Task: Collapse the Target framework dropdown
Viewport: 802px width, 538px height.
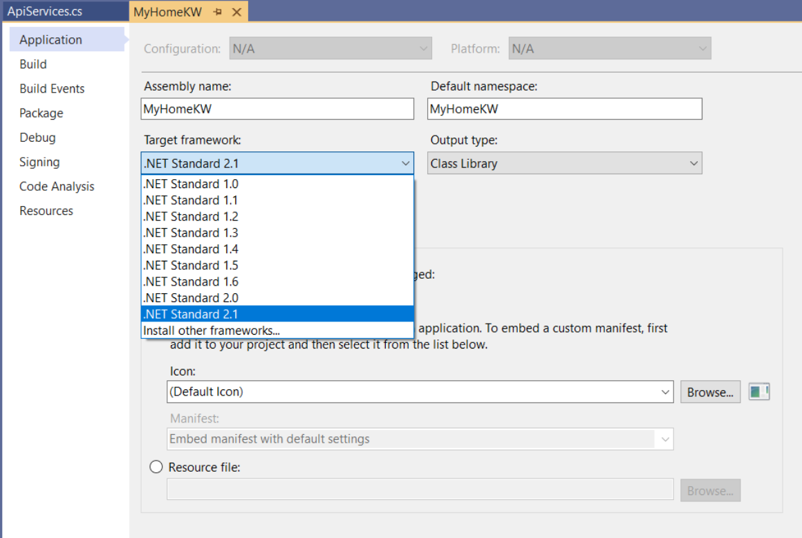Action: 277,163
